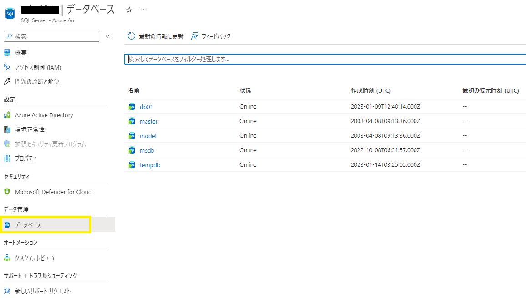This screenshot has height=298, width=526.
Task: Click the IAM people icon
Action: click(7, 67)
